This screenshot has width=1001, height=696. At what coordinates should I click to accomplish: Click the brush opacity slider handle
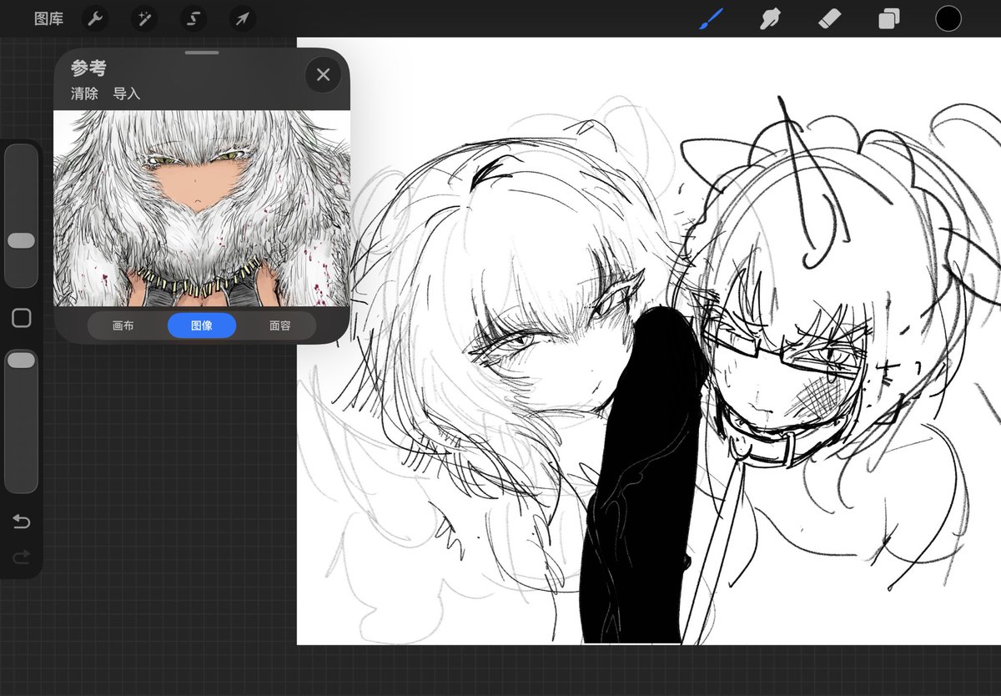21,360
